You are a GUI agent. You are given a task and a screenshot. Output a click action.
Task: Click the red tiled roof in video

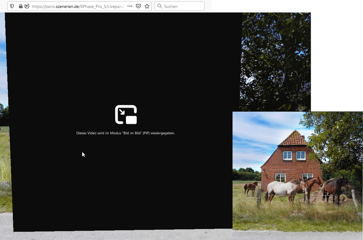tap(294, 139)
